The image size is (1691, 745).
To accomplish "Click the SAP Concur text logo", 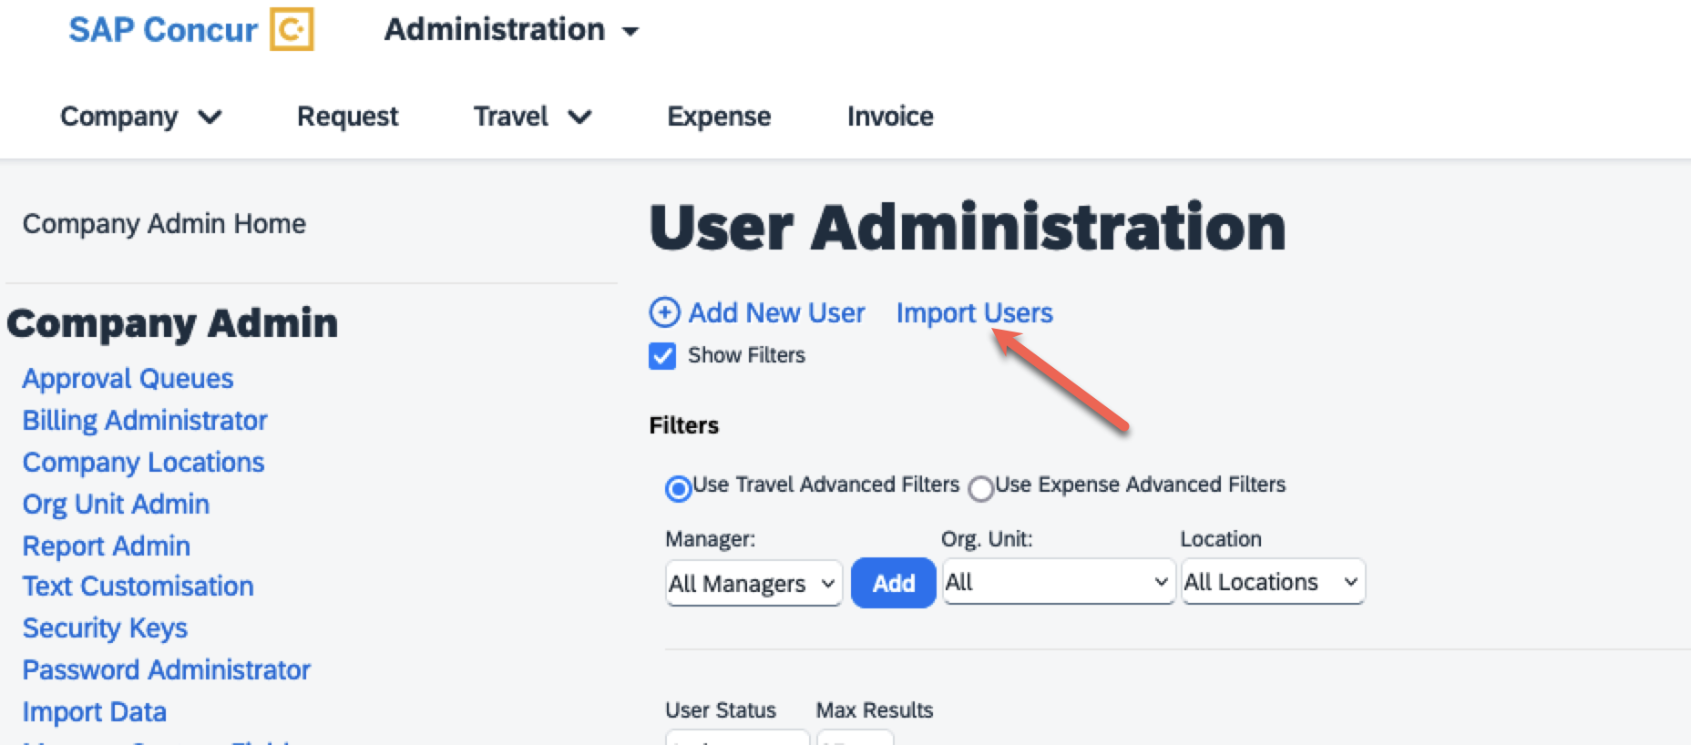I will 163,30.
